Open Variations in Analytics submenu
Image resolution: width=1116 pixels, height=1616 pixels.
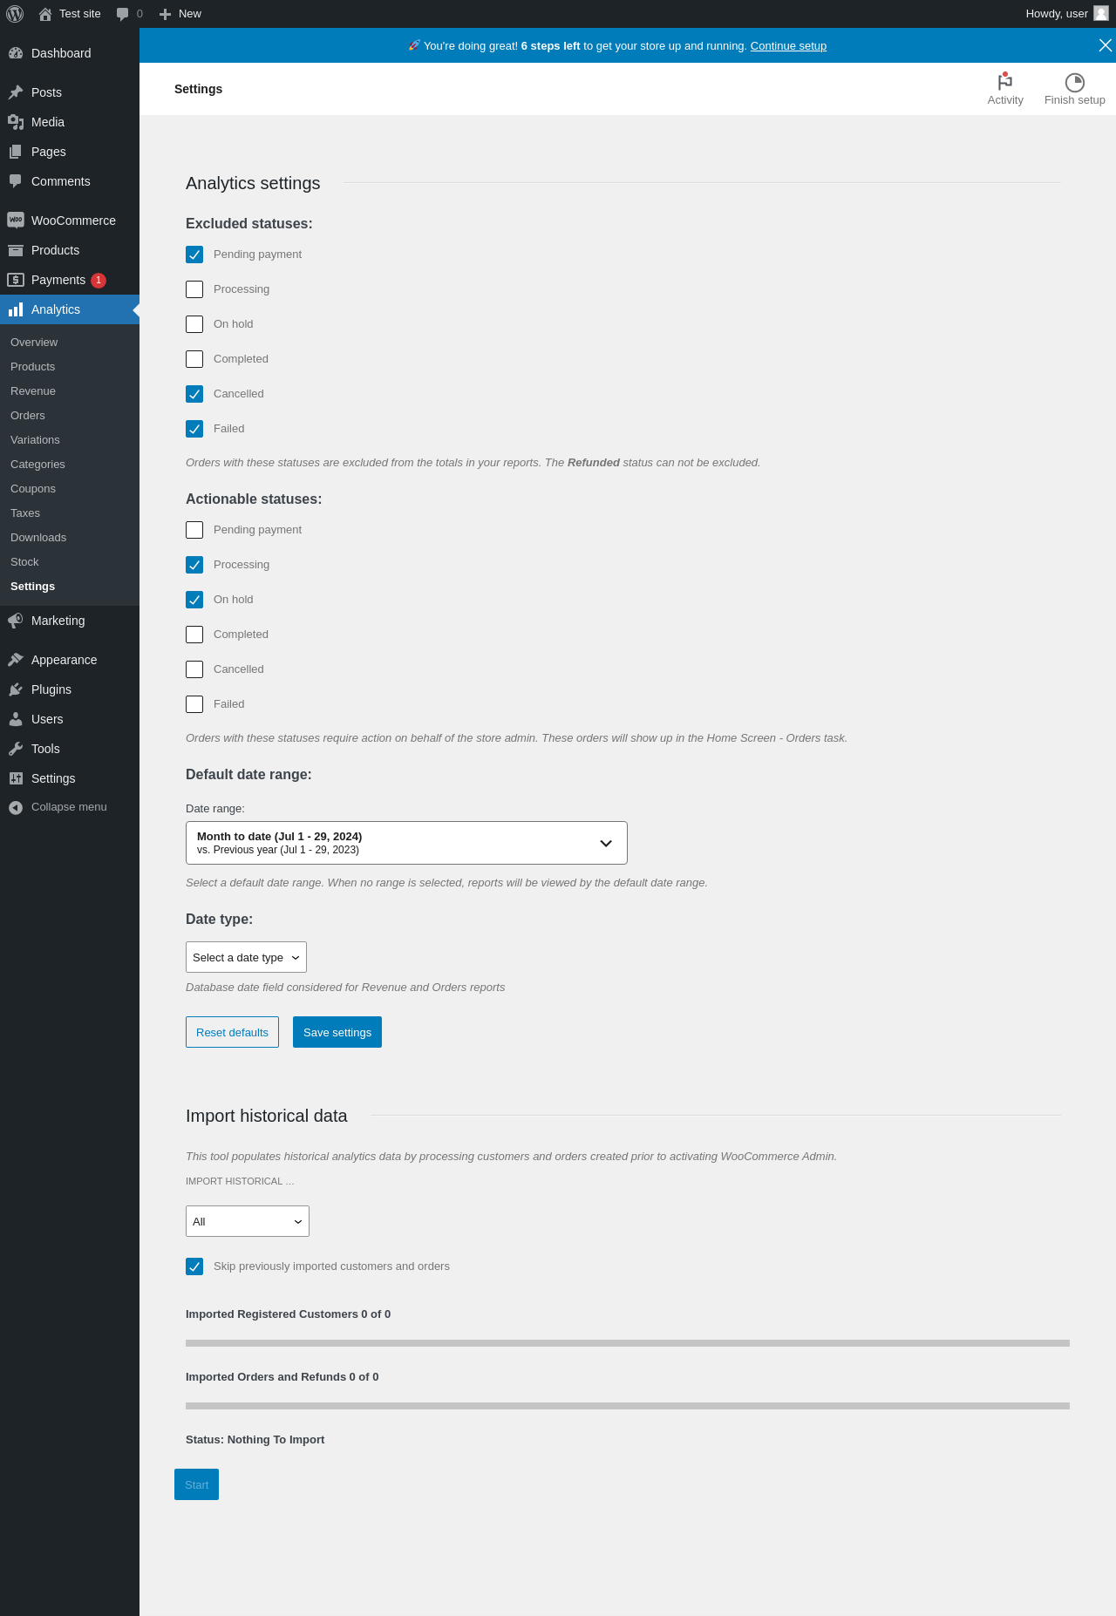[x=35, y=440]
